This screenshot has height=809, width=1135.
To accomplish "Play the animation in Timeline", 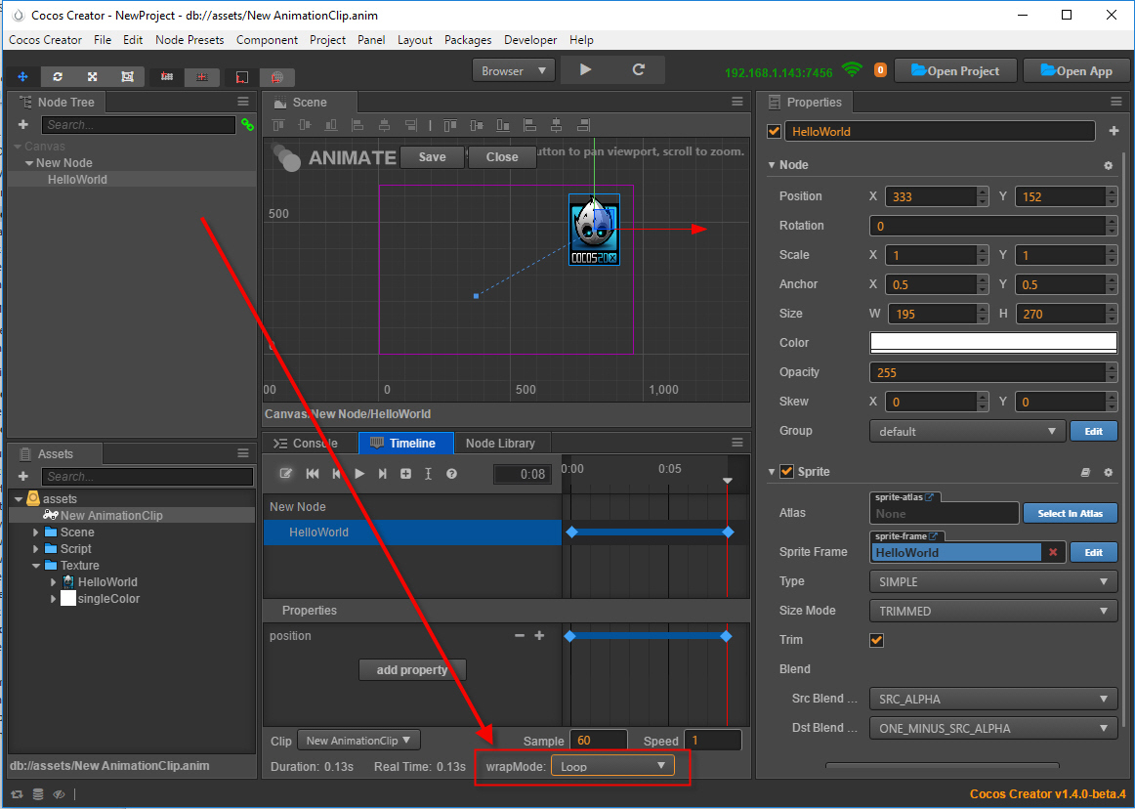I will pos(359,474).
